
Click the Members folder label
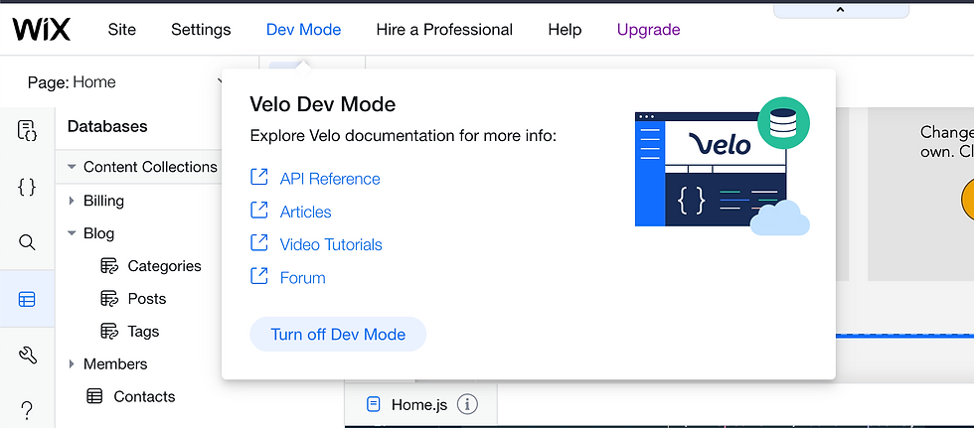click(x=115, y=363)
